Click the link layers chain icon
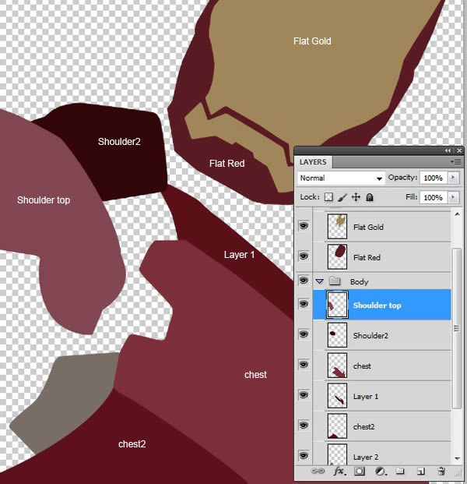 [318, 472]
